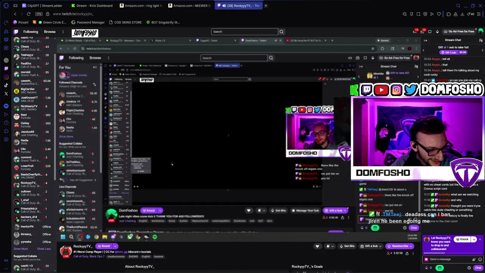This screenshot has width=485, height=273.
Task: Click the Twitch search input field
Action: pyautogui.click(x=244, y=32)
